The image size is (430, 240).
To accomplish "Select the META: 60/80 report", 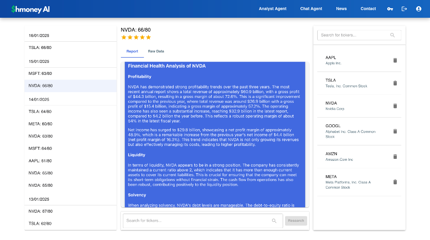I will tap(71, 124).
